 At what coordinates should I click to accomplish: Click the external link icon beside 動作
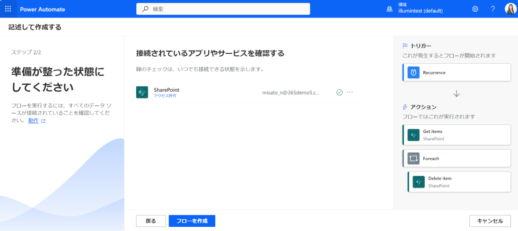[x=43, y=121]
